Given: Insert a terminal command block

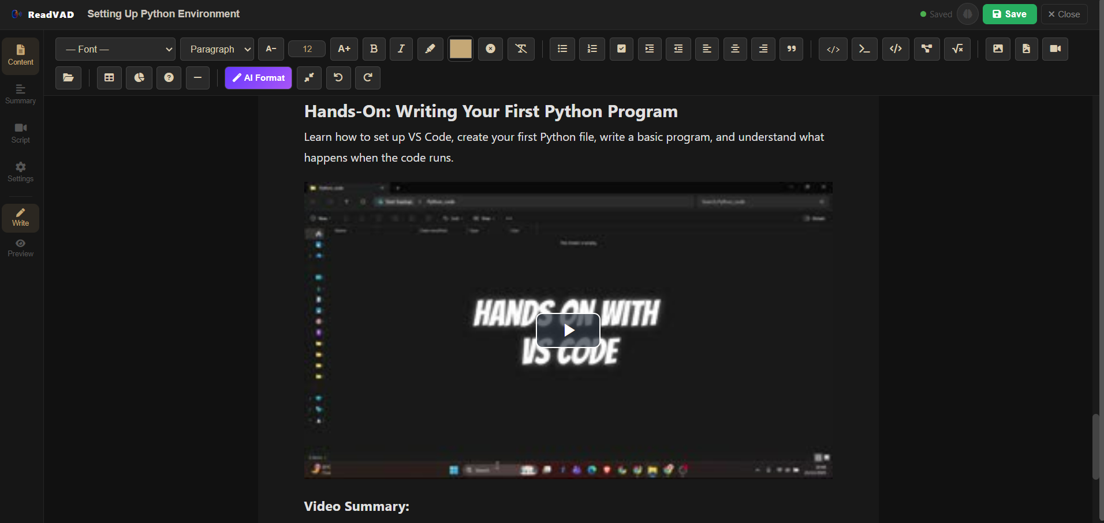Looking at the screenshot, I should click(x=864, y=49).
